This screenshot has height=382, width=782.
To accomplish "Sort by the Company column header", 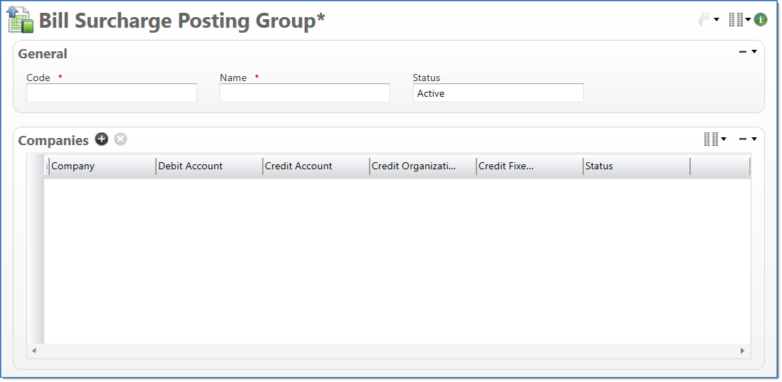I will [x=102, y=166].
